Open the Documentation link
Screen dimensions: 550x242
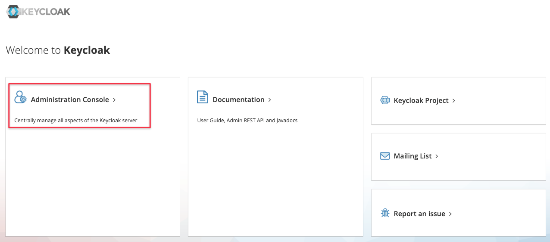coord(238,99)
